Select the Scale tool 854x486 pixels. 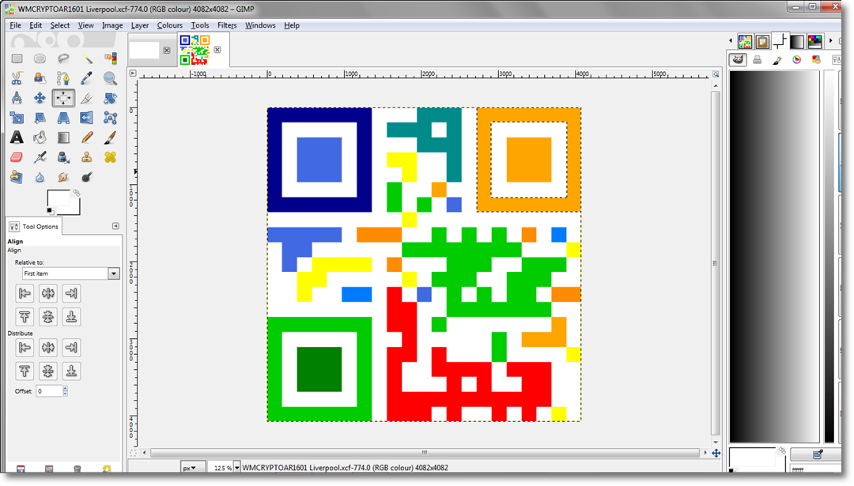pos(17,118)
